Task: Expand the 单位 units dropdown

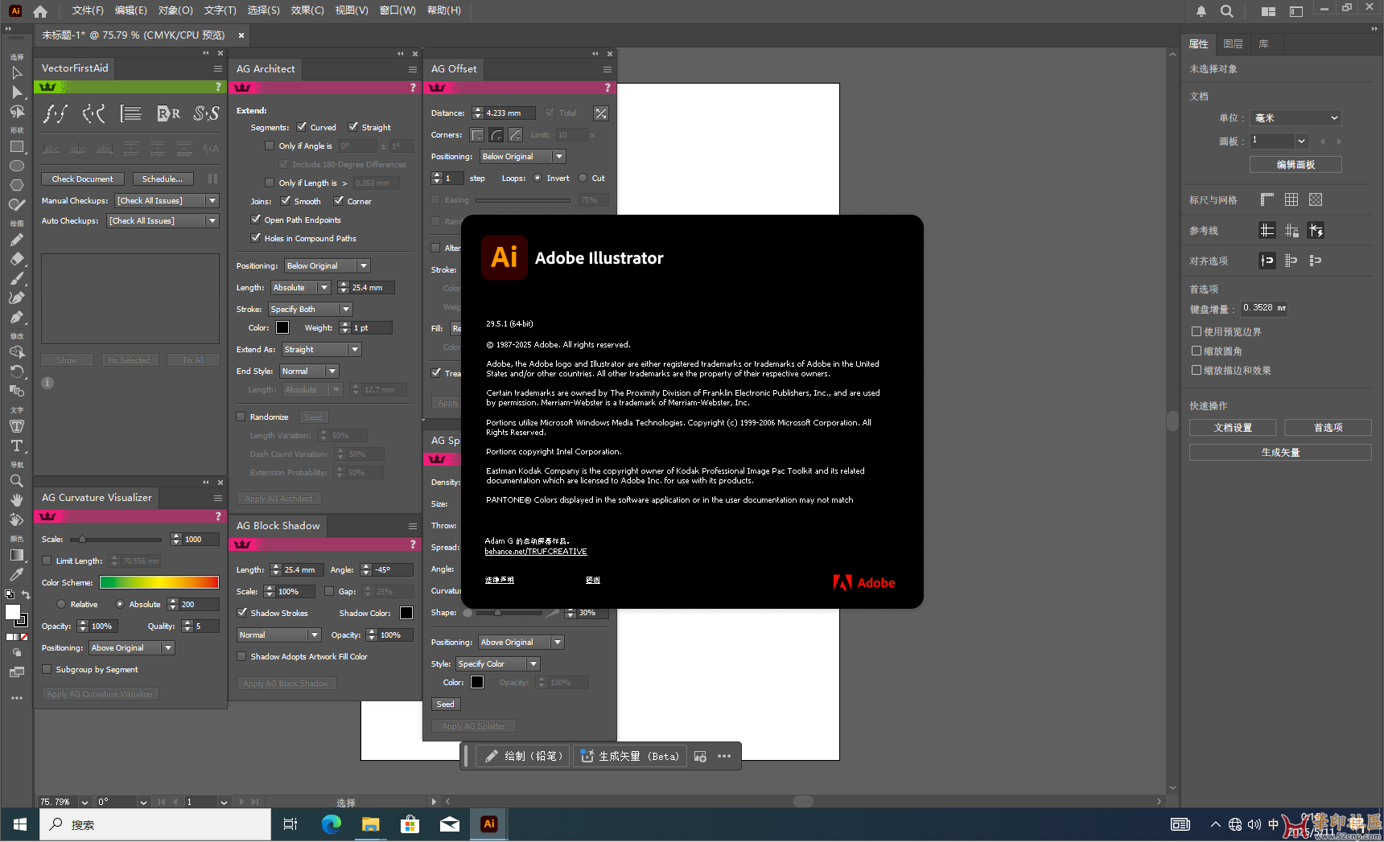Action: (x=1295, y=117)
